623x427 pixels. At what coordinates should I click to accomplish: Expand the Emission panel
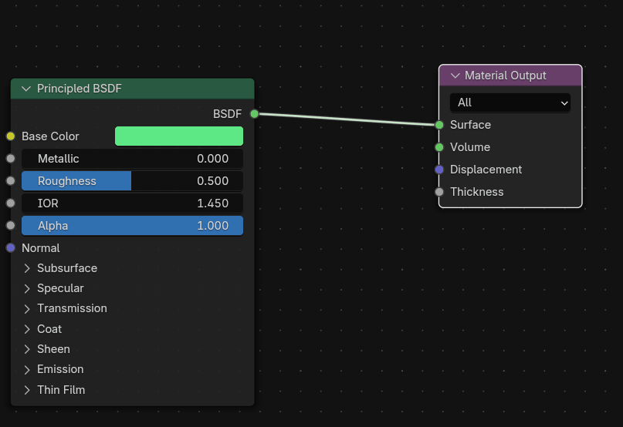coord(27,369)
